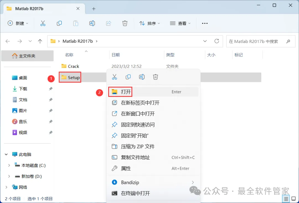
Task: Expand the address bar history dropdown
Action: tap(205, 41)
